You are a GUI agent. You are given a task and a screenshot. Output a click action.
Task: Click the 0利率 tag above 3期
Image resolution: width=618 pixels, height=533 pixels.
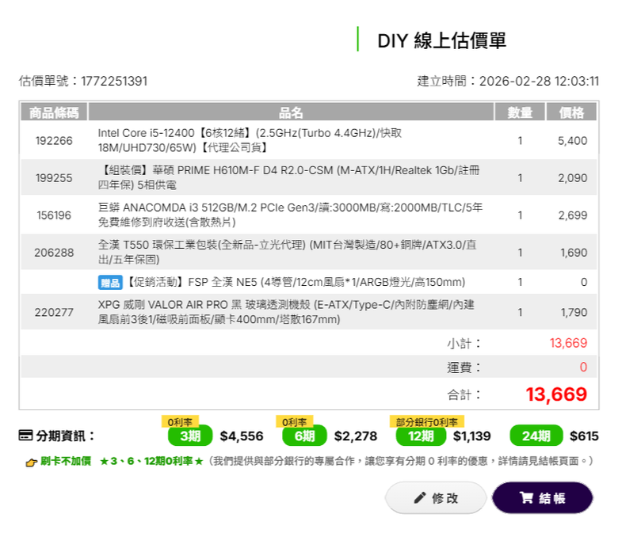(180, 421)
